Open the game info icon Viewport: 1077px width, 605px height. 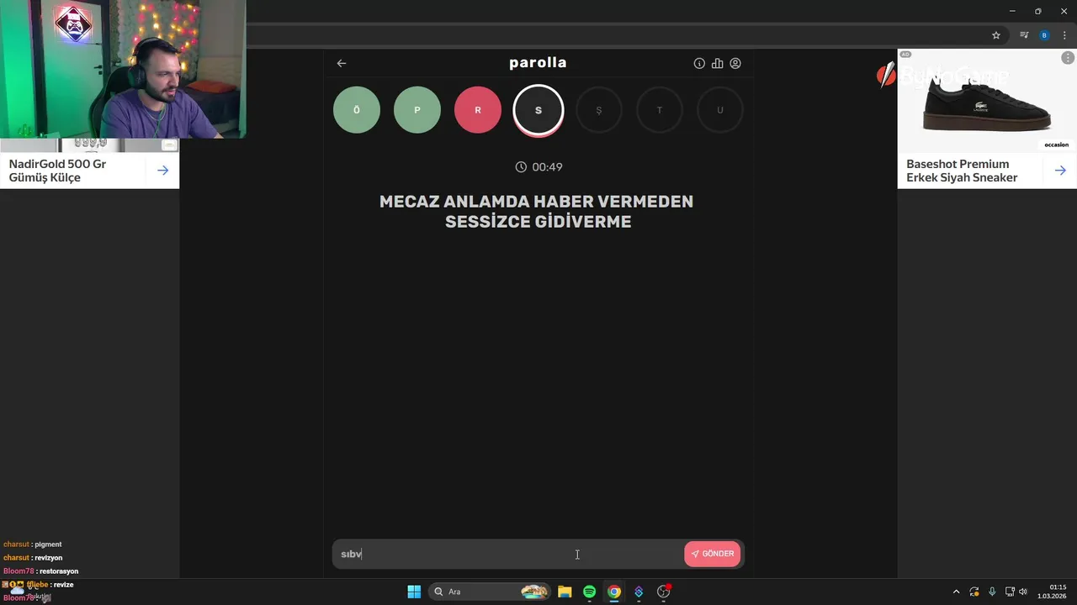[x=699, y=63]
